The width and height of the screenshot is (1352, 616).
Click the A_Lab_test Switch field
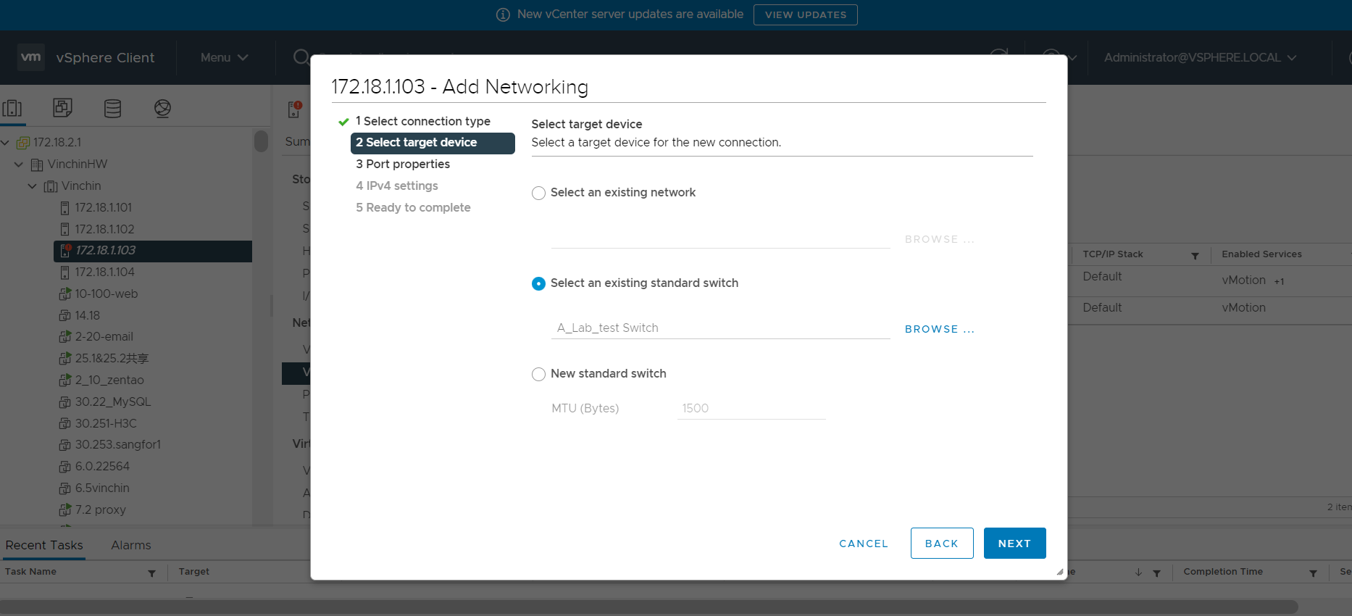(x=720, y=328)
